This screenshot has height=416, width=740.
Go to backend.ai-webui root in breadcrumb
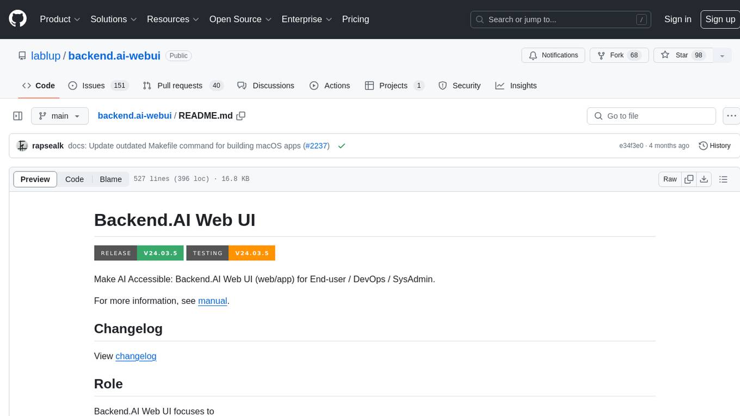click(134, 115)
